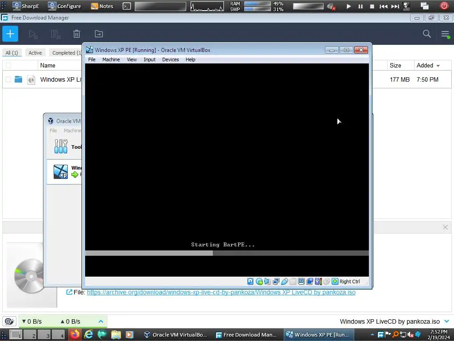
Task: Show hidden tray icons arrow
Action: 372,335
